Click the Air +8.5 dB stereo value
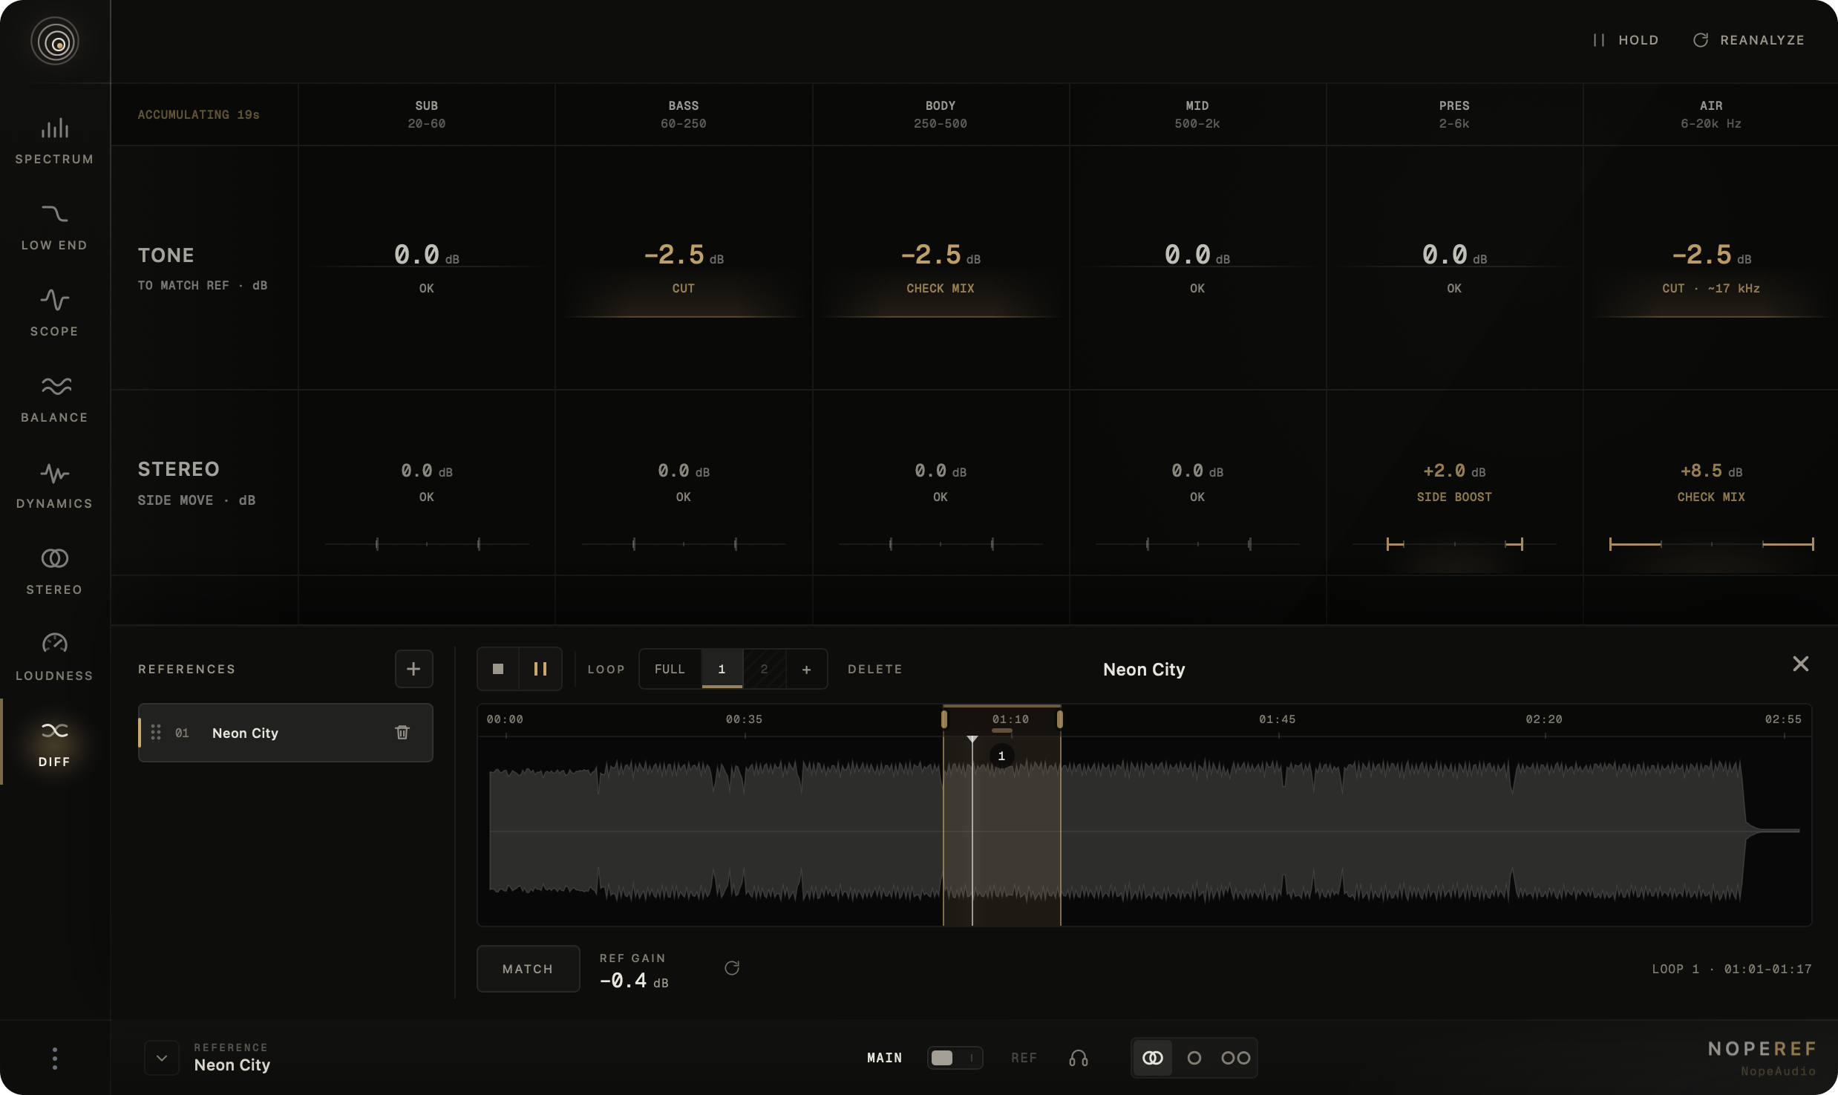The height and width of the screenshot is (1095, 1838). [x=1711, y=471]
